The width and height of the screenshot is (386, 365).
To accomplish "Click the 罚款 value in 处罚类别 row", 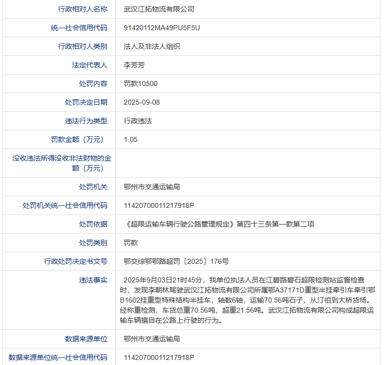I will click(x=131, y=243).
